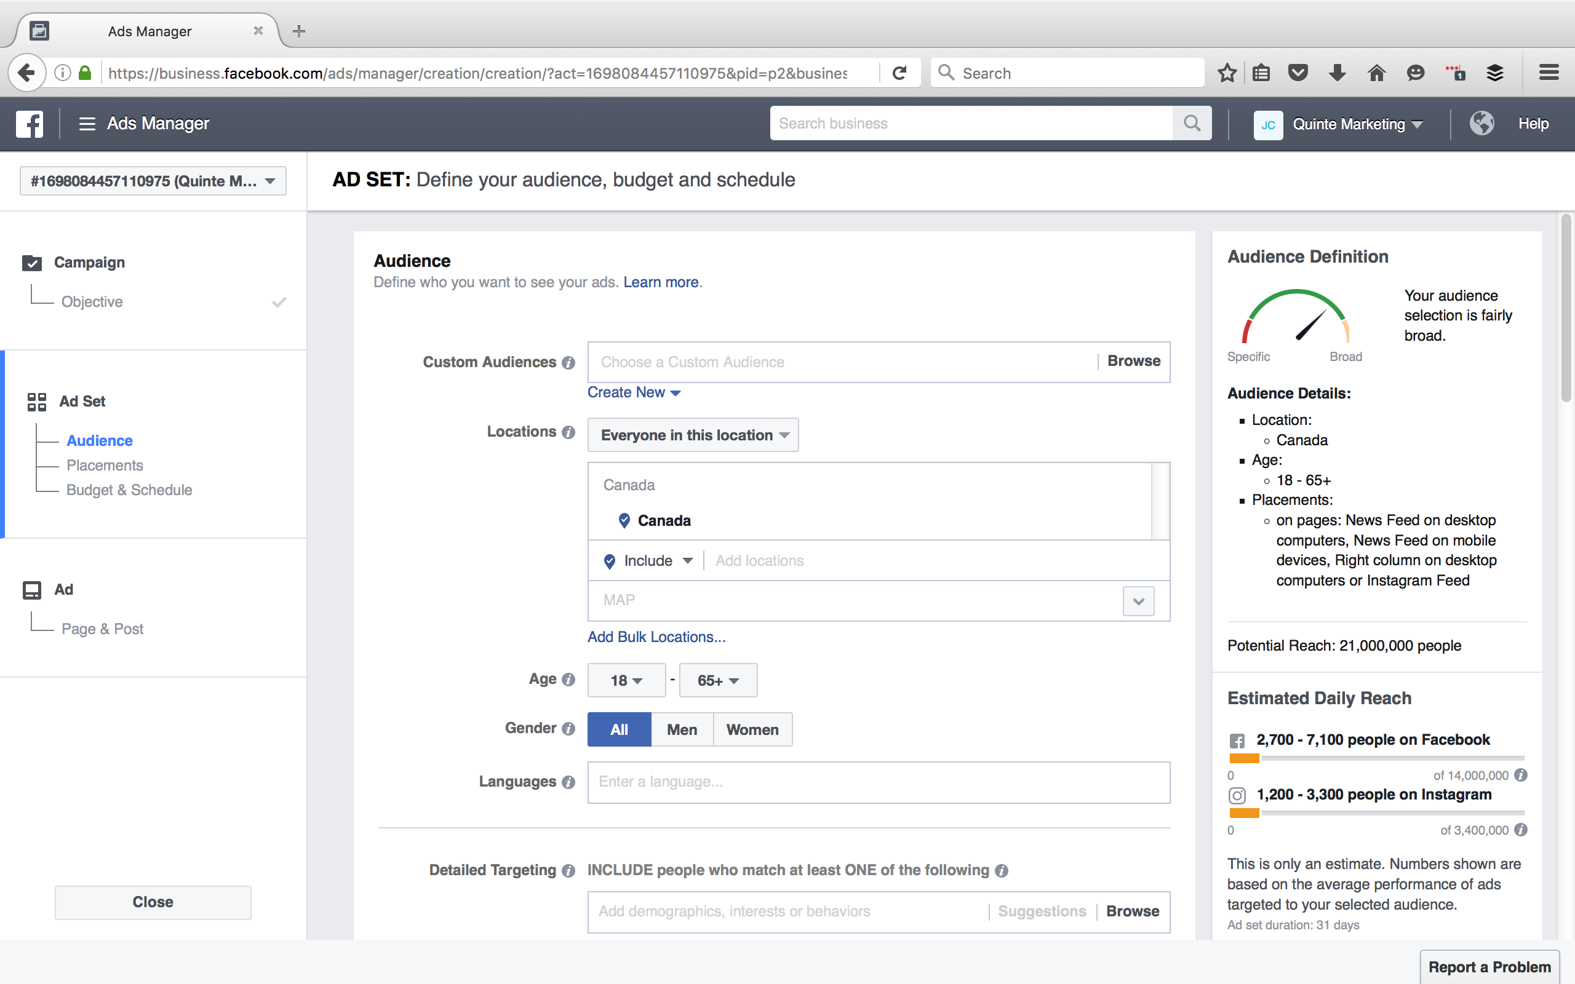Click the browser bookmark star icon

click(x=1227, y=73)
